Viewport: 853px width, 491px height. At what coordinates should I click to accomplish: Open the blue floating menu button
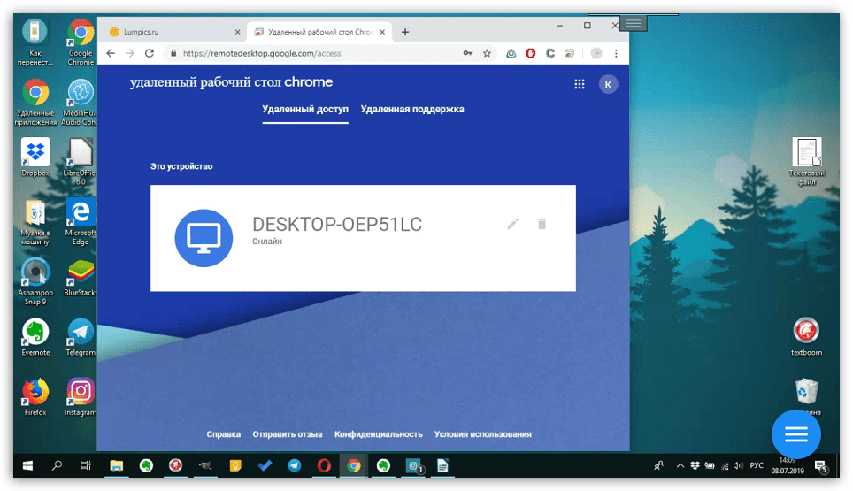click(795, 434)
